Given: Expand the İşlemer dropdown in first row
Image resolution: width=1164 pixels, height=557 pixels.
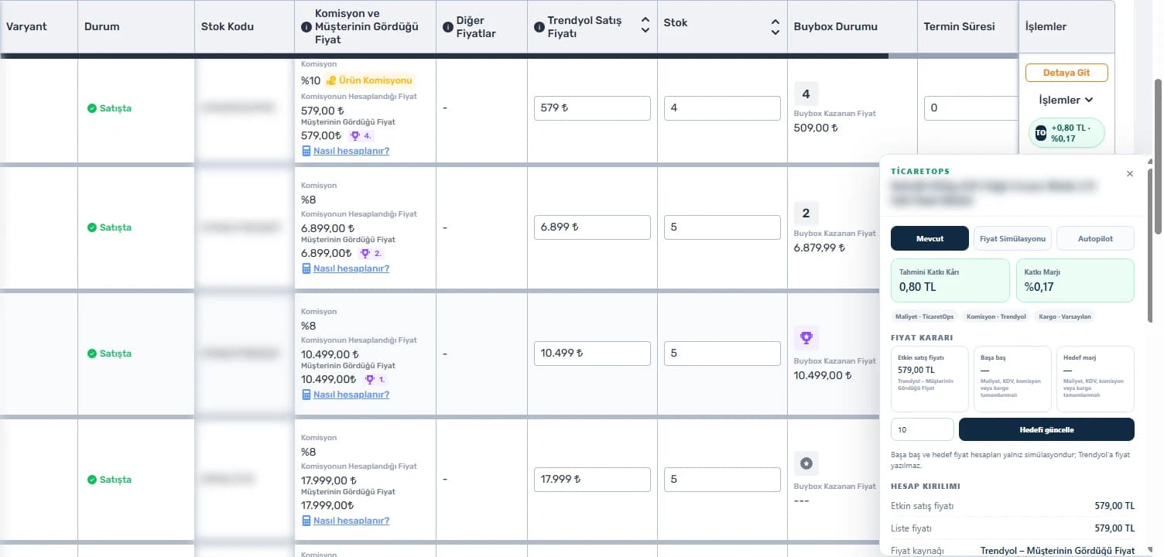Looking at the screenshot, I should click(1066, 100).
